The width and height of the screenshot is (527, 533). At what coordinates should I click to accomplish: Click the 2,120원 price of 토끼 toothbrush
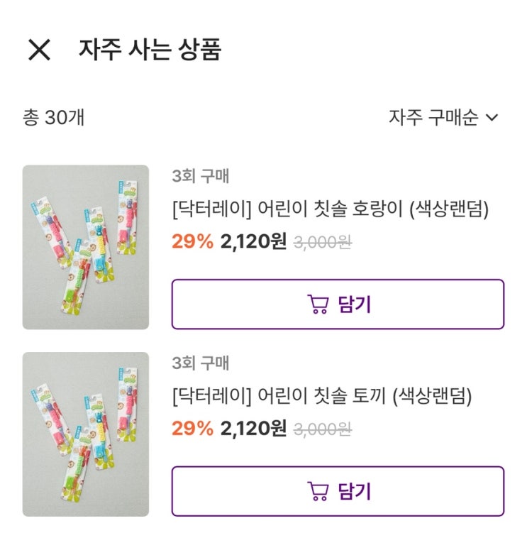coord(253,429)
